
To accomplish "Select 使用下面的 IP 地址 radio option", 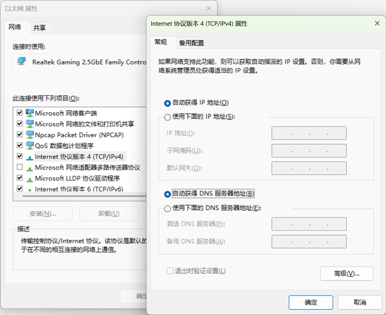I will pyautogui.click(x=168, y=117).
